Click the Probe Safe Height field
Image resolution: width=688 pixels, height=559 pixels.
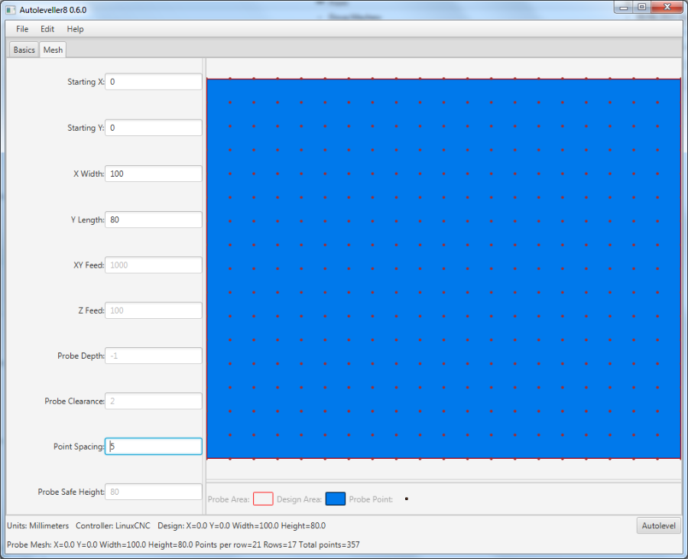(x=153, y=492)
